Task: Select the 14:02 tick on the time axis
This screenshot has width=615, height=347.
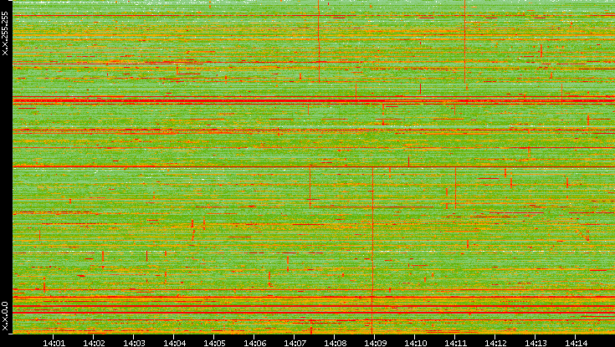Action: click(x=94, y=342)
